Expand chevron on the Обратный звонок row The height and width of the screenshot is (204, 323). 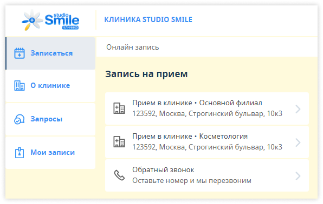click(x=298, y=176)
